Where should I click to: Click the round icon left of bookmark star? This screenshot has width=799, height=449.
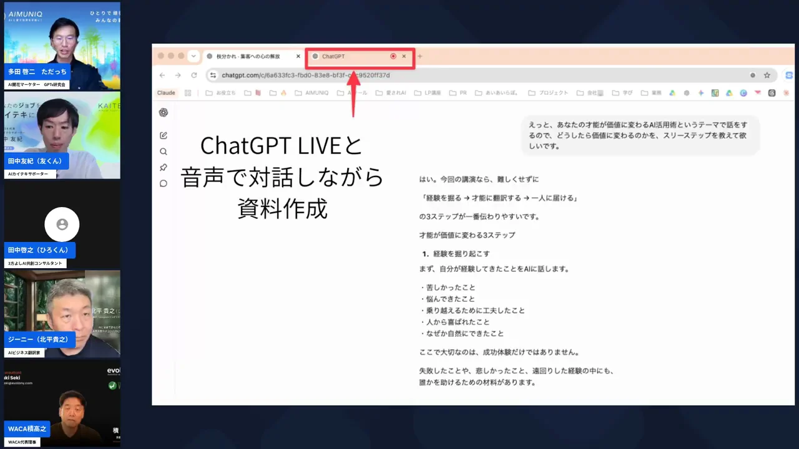coord(753,75)
